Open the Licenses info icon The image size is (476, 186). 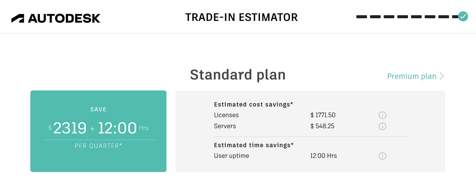click(x=383, y=115)
